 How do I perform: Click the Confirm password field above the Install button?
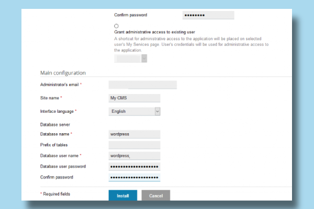pos(134,178)
